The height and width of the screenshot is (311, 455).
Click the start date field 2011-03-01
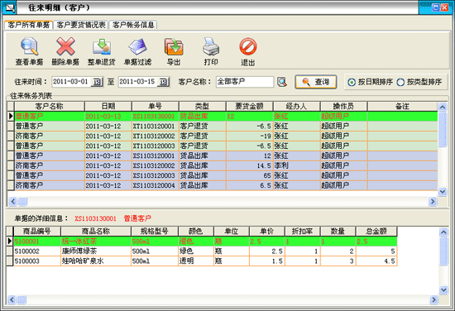pyautogui.click(x=71, y=82)
